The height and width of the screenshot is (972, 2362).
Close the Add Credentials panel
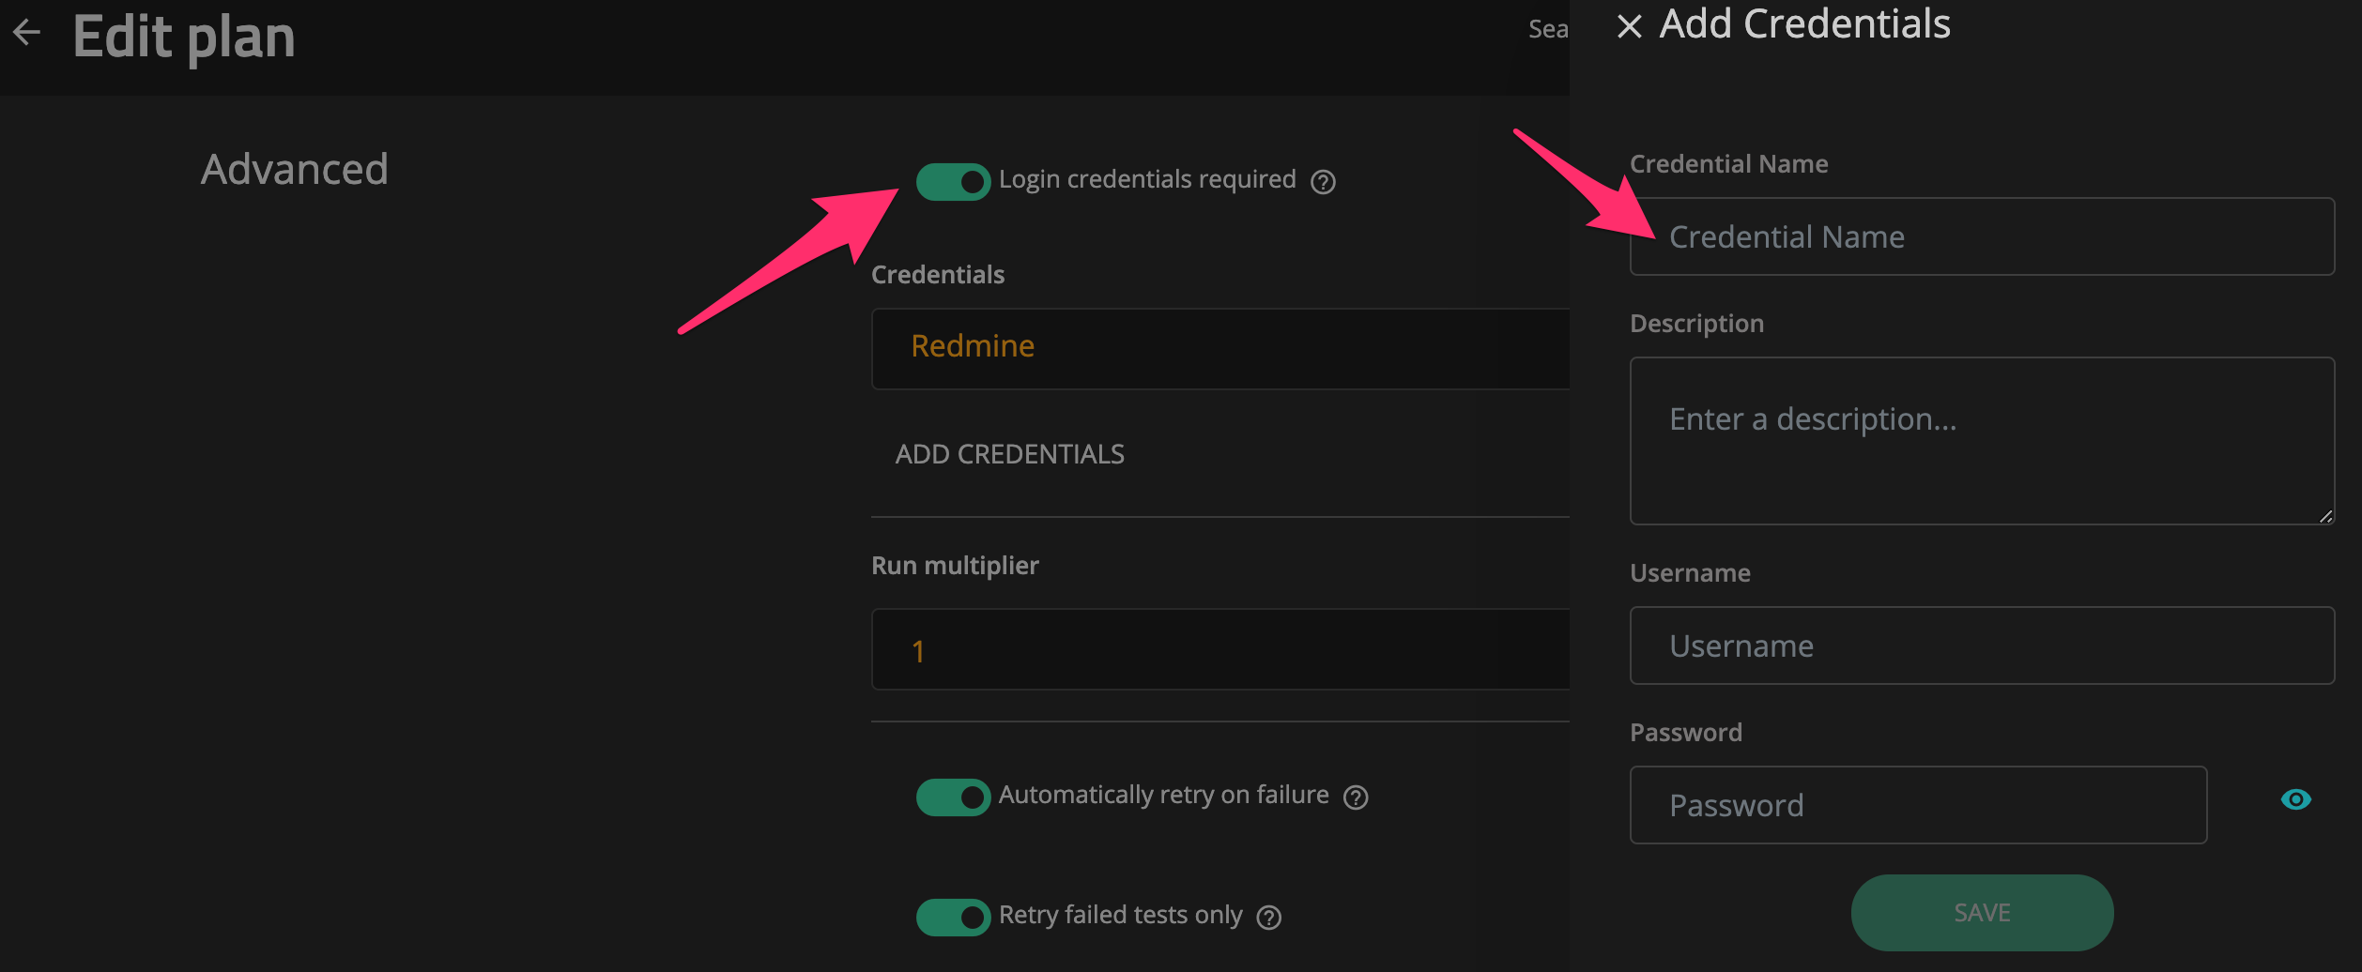pos(1629,26)
